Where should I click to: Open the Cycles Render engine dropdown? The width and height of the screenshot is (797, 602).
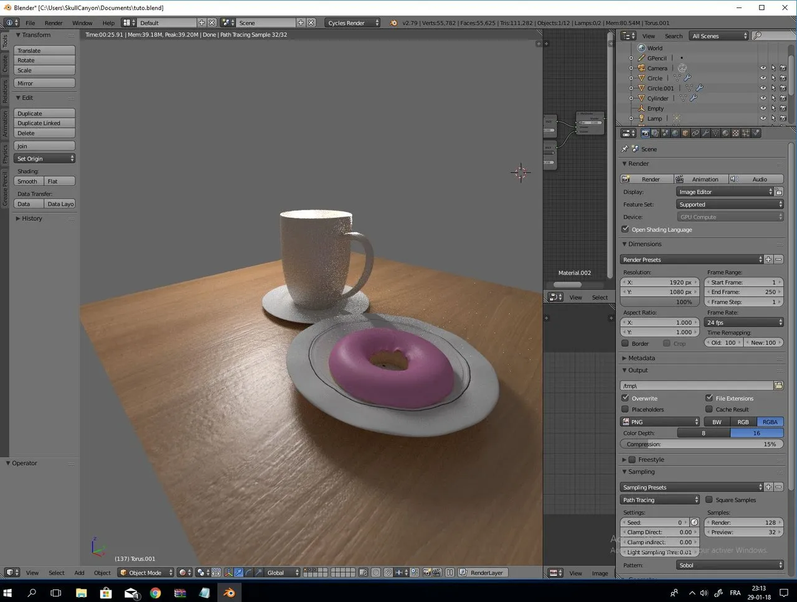coord(352,22)
